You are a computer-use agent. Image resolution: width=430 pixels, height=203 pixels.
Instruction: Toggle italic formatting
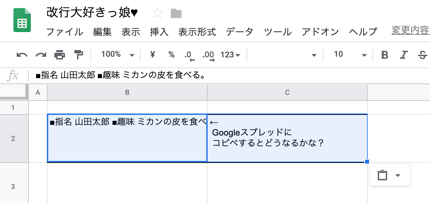(x=404, y=55)
